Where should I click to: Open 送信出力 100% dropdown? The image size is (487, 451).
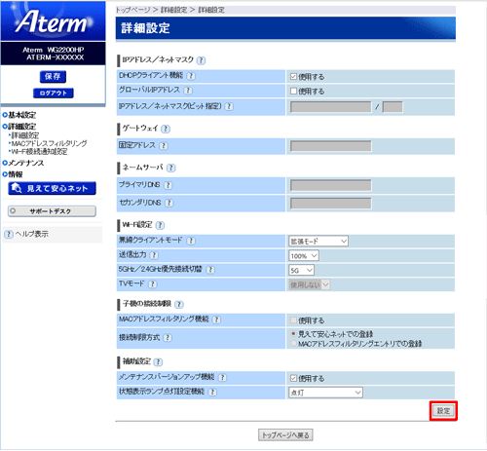(304, 256)
